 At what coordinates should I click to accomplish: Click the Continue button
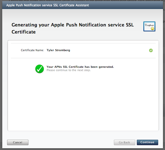[147, 142]
